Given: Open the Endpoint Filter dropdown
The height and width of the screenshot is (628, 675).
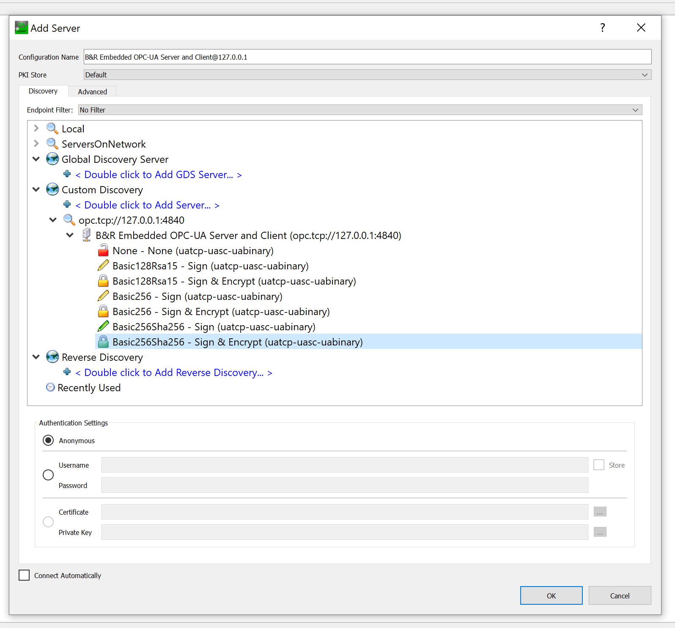Looking at the screenshot, I should pyautogui.click(x=360, y=110).
